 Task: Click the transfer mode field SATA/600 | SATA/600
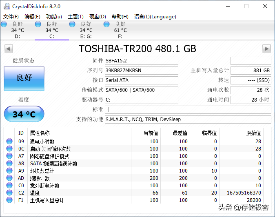click(x=142, y=90)
